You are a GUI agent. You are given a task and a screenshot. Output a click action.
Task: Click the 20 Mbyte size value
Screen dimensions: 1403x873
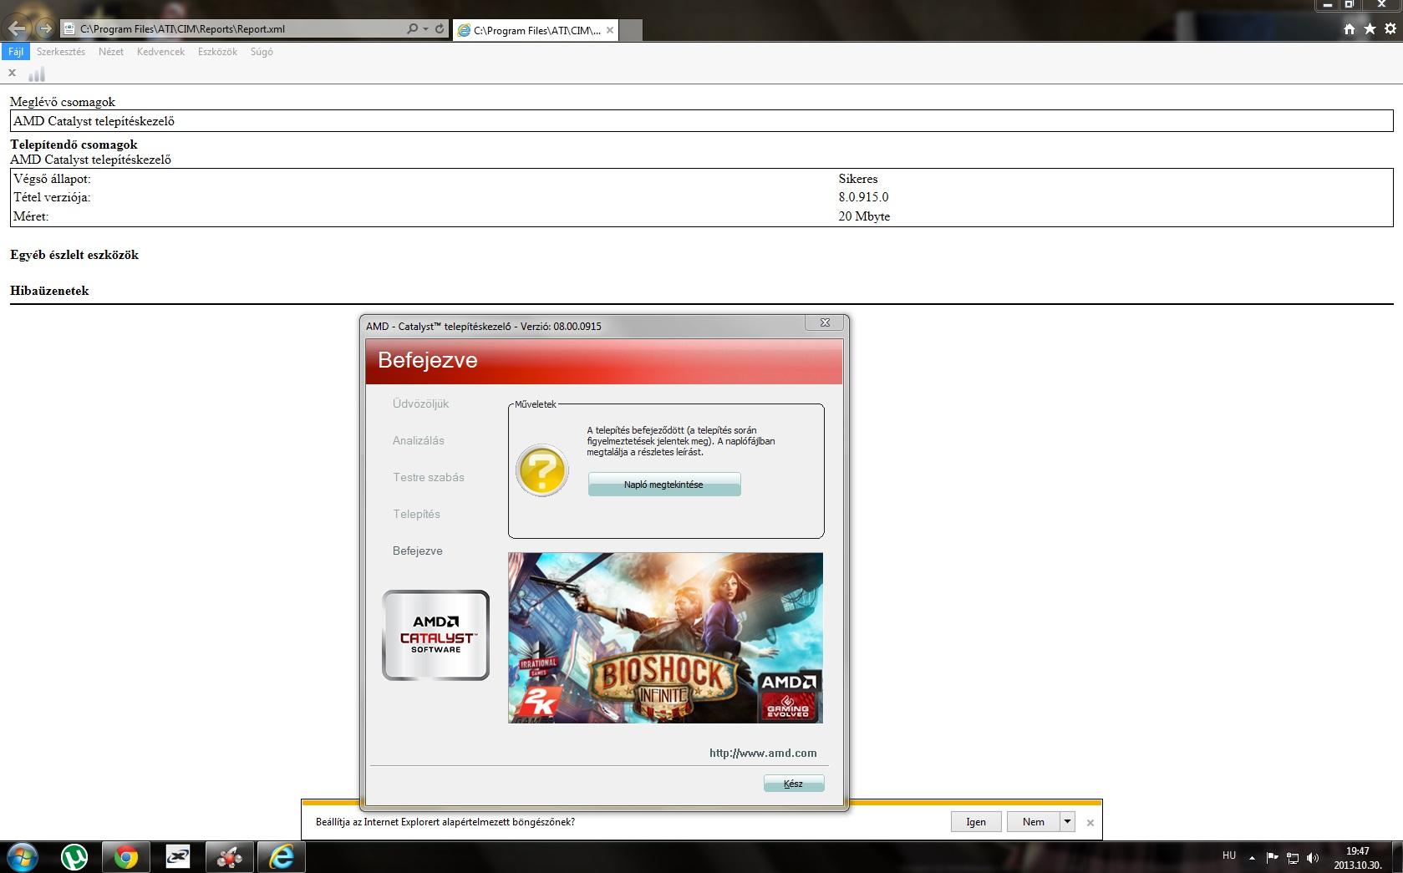[864, 216]
